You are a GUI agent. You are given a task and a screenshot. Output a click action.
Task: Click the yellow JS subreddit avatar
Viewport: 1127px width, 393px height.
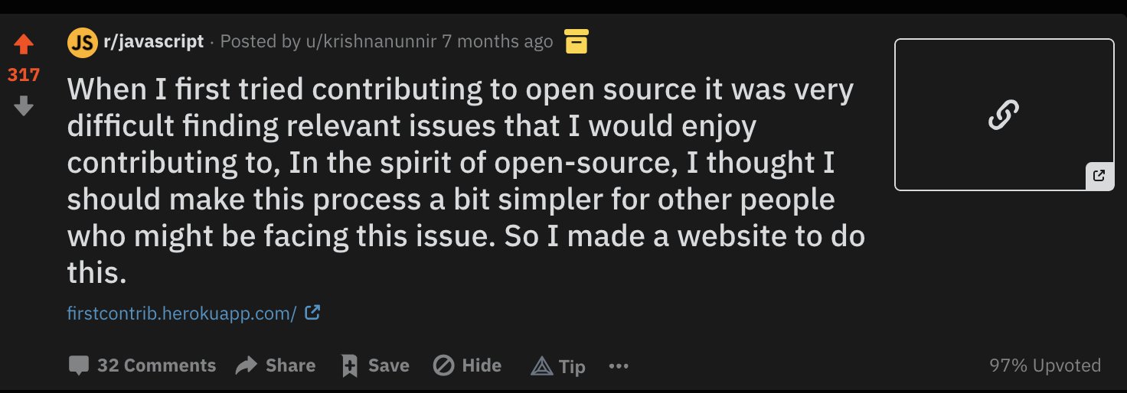(83, 42)
